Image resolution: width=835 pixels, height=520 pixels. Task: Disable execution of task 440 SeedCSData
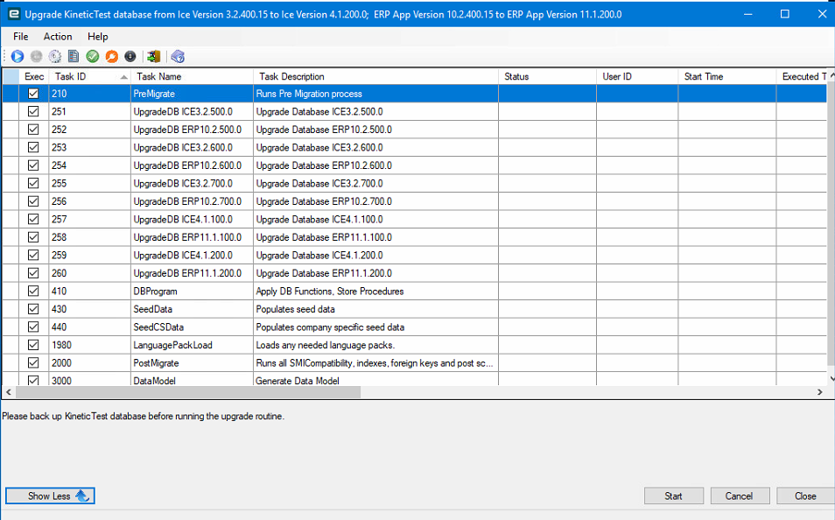(33, 327)
